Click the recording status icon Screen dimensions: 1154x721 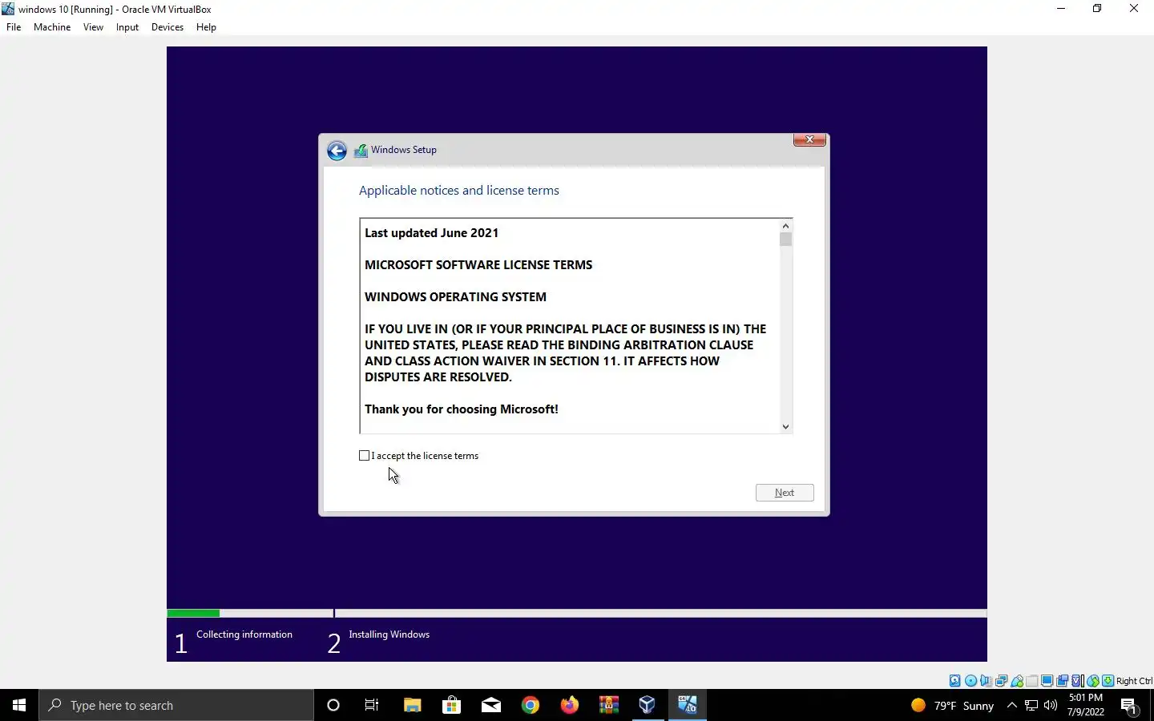coord(1062,681)
